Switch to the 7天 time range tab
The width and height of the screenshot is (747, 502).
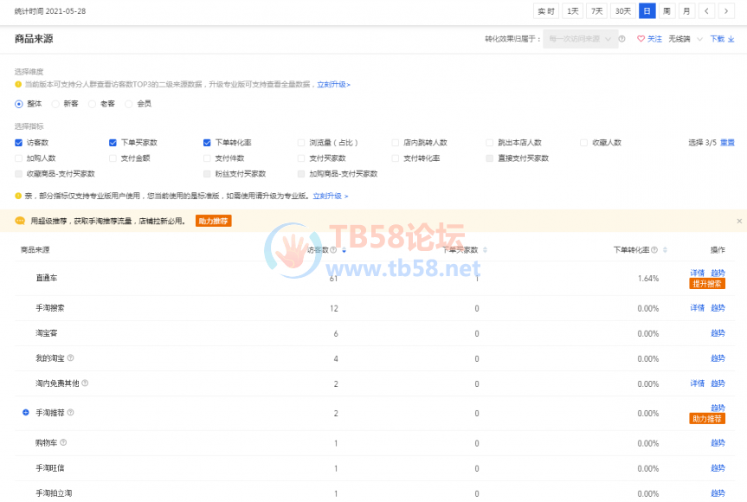click(x=596, y=11)
